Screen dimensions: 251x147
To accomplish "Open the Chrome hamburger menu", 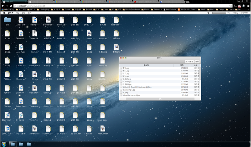I will [x=248, y=6].
